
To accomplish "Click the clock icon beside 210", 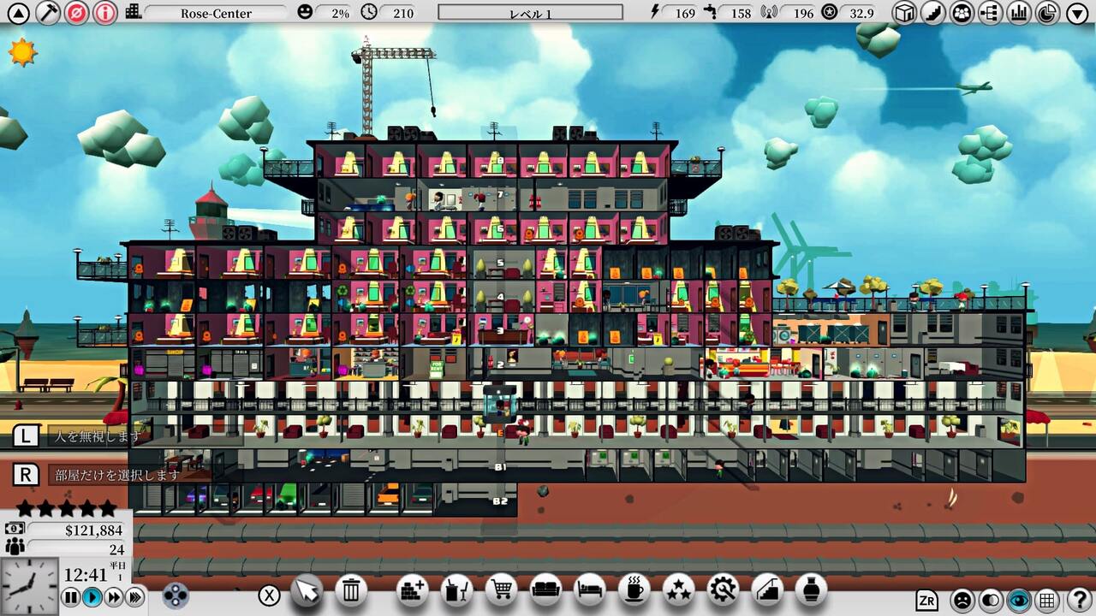I will [369, 12].
